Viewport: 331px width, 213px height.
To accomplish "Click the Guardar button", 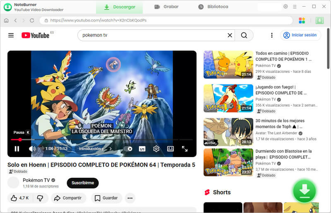I will tap(106, 198).
